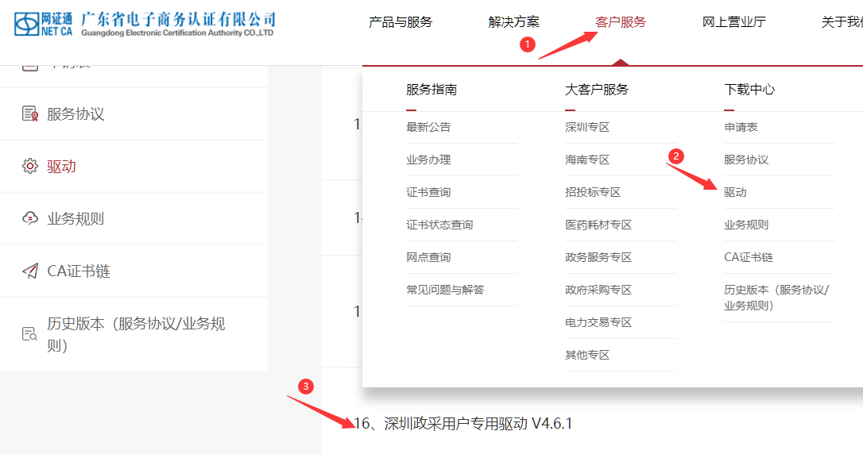
Task: Open 深圳专区 under 大客户服务
Action: coord(587,127)
